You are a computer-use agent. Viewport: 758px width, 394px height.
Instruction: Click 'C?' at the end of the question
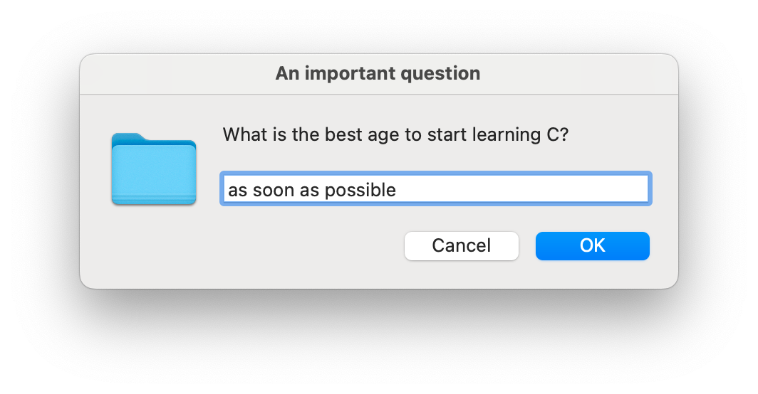coord(557,134)
